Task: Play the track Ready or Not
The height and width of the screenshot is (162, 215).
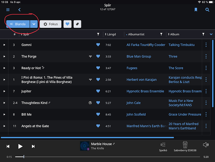Action: point(4,68)
